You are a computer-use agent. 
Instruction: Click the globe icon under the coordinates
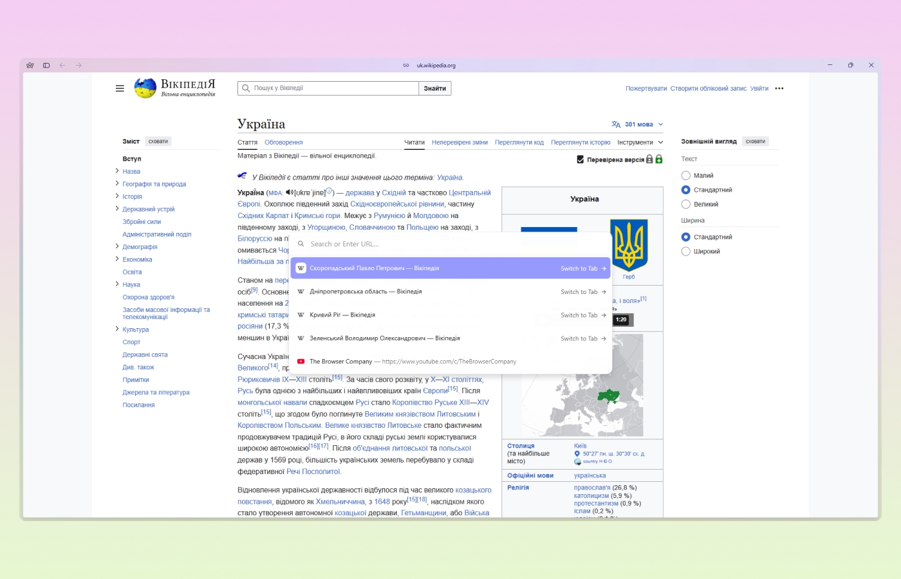point(577,461)
